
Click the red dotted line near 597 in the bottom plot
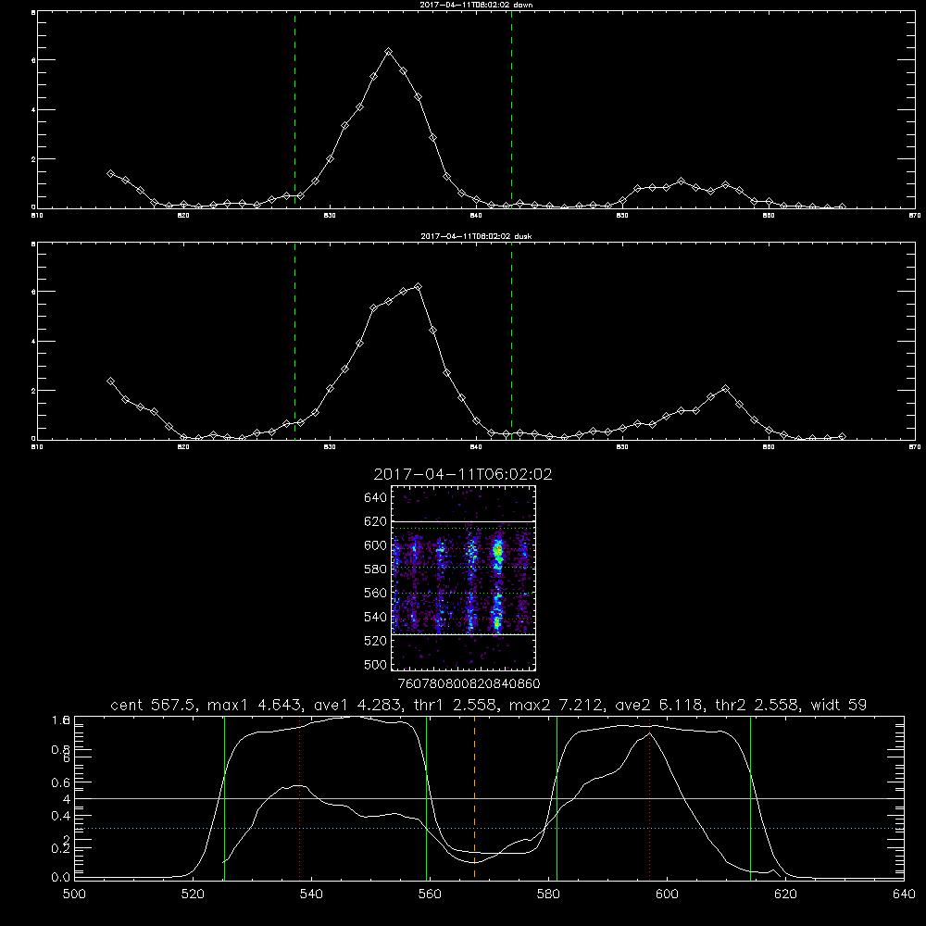[650, 797]
